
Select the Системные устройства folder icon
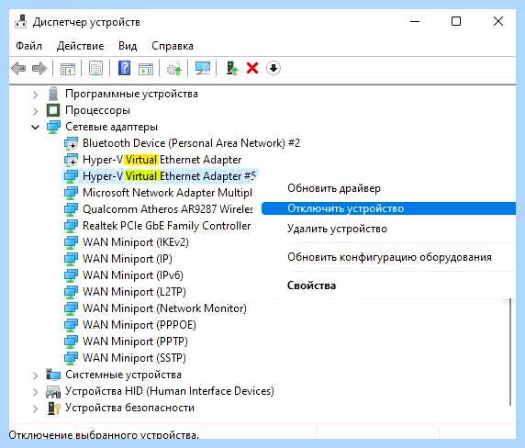[x=53, y=375]
